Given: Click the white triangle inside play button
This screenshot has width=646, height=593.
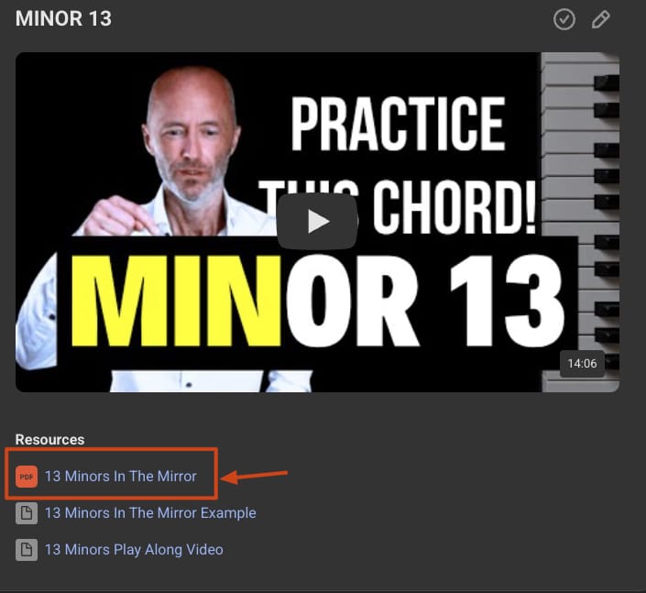Looking at the screenshot, I should tap(318, 221).
